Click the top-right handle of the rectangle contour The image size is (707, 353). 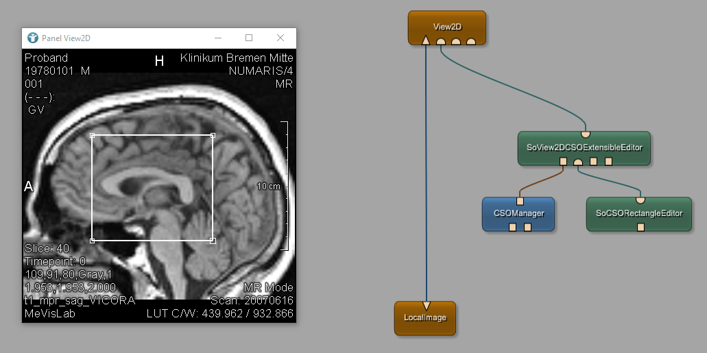click(x=213, y=136)
